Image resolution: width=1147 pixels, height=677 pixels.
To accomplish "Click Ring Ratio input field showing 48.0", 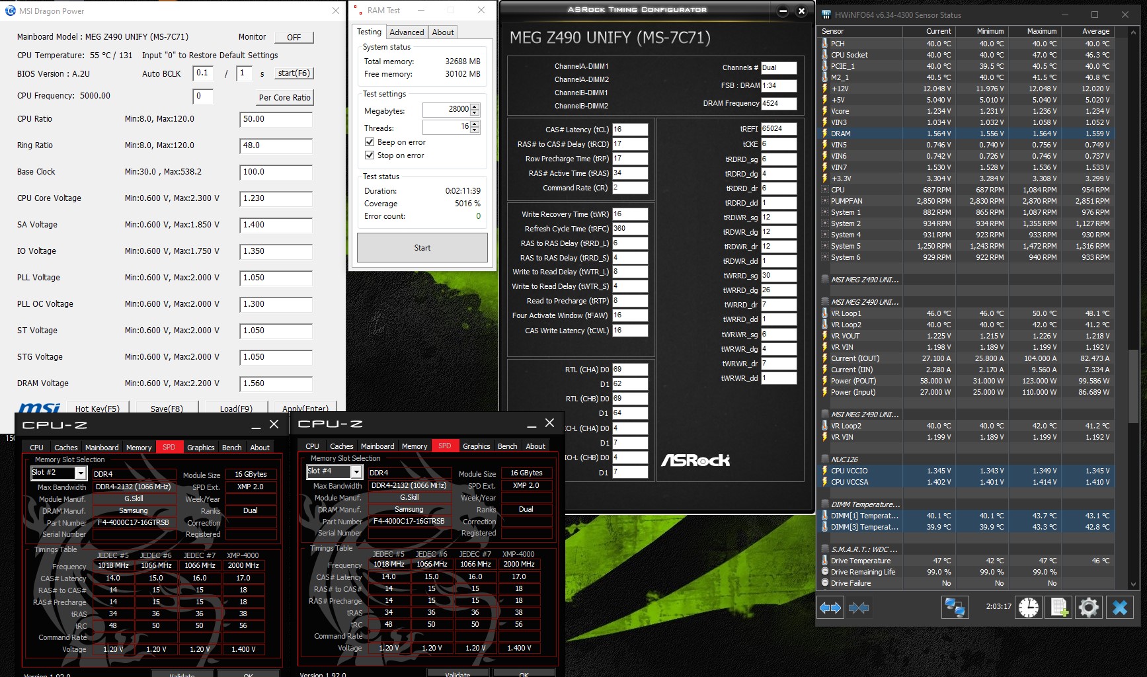I will click(x=276, y=145).
